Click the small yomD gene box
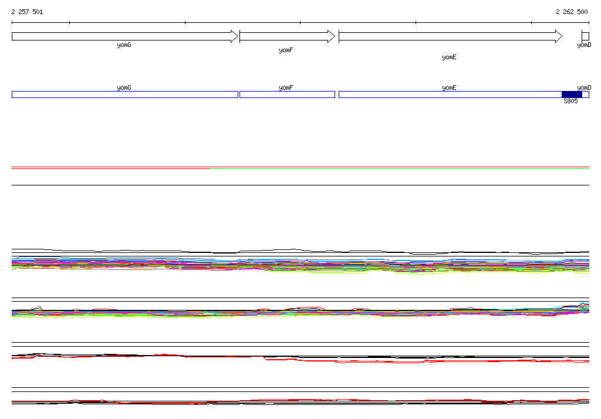Screen dimensions: 601x419 (x=585, y=36)
